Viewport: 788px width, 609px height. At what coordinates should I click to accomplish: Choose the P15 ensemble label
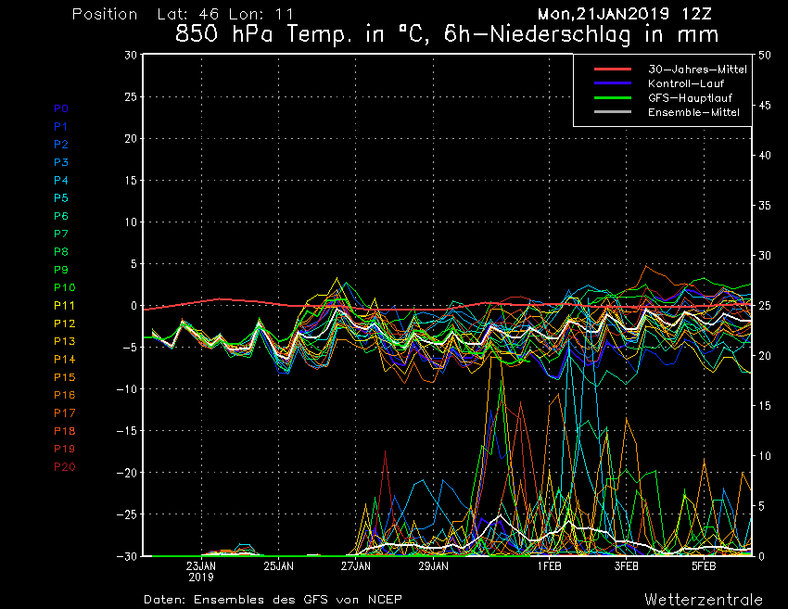click(64, 377)
